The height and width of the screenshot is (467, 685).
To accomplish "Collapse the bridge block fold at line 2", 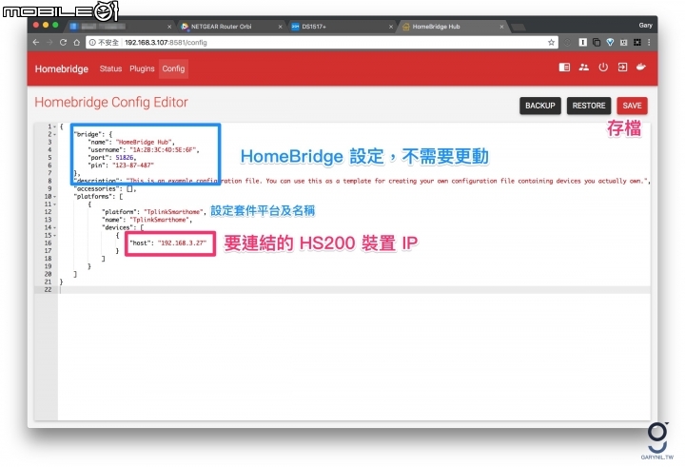I will click(55, 134).
